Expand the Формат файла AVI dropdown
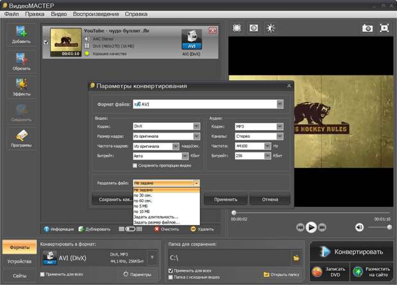Screen dimensions: 397x285 coord(280,104)
